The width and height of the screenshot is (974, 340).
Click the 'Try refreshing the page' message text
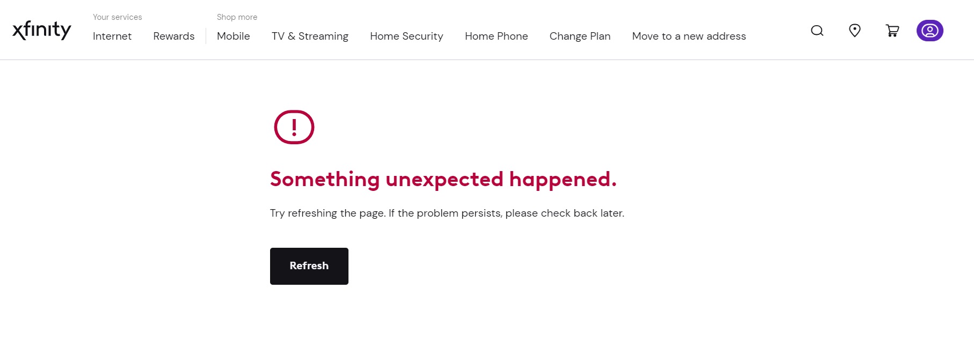coord(447,213)
